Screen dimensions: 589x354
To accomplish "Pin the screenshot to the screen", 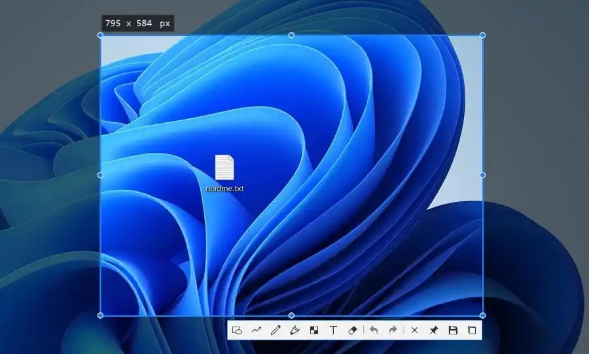I will point(433,330).
